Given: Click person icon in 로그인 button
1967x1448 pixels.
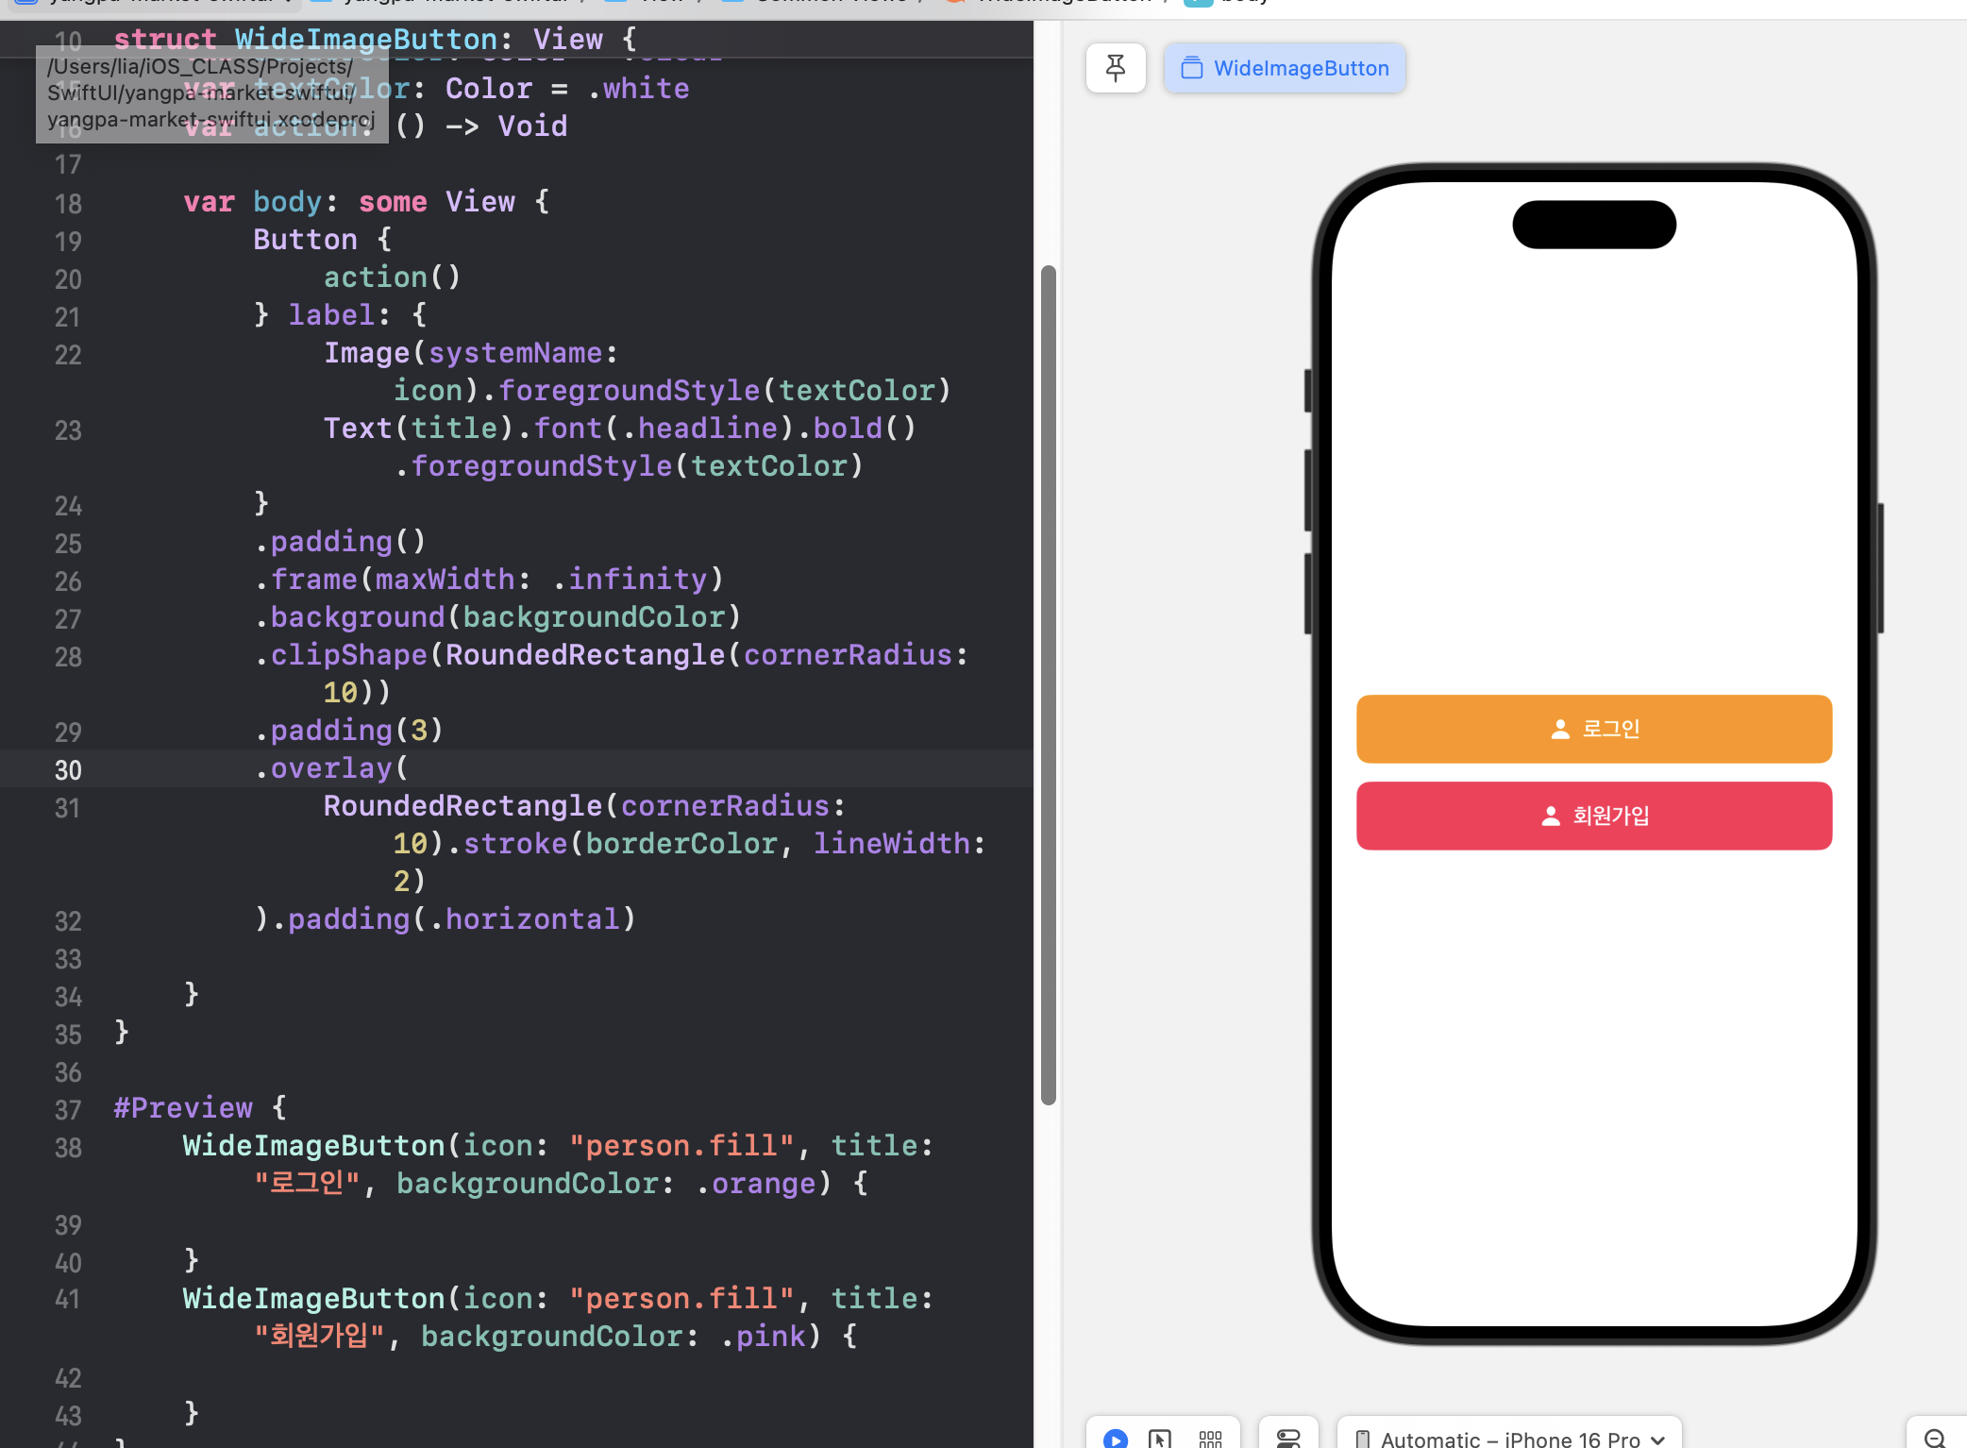Looking at the screenshot, I should 1559,729.
